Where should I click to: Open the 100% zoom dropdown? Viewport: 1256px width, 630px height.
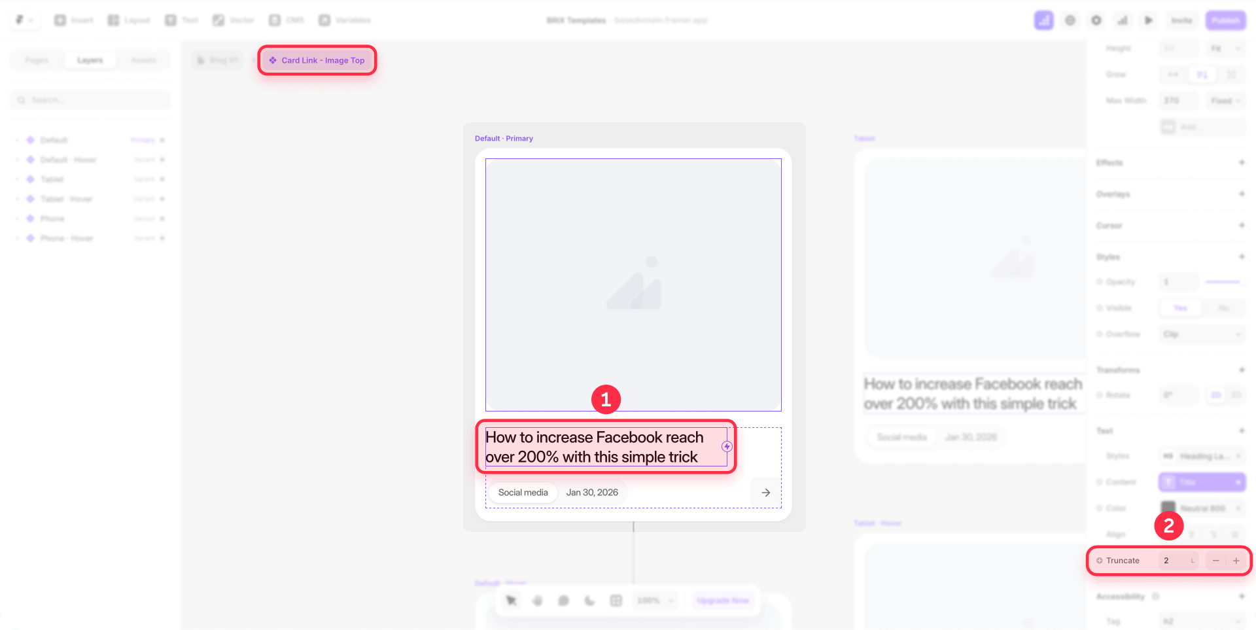(655, 601)
